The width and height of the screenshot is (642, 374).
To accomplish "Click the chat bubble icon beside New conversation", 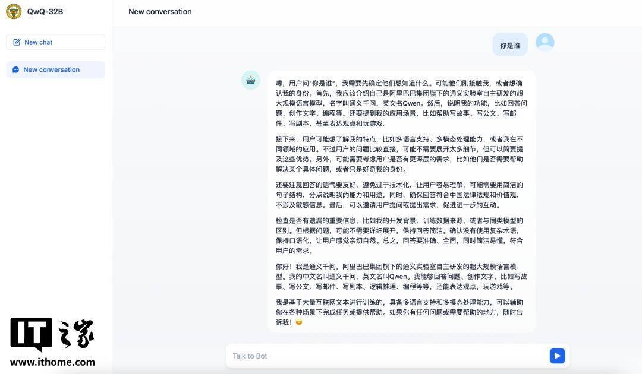I will click(15, 70).
